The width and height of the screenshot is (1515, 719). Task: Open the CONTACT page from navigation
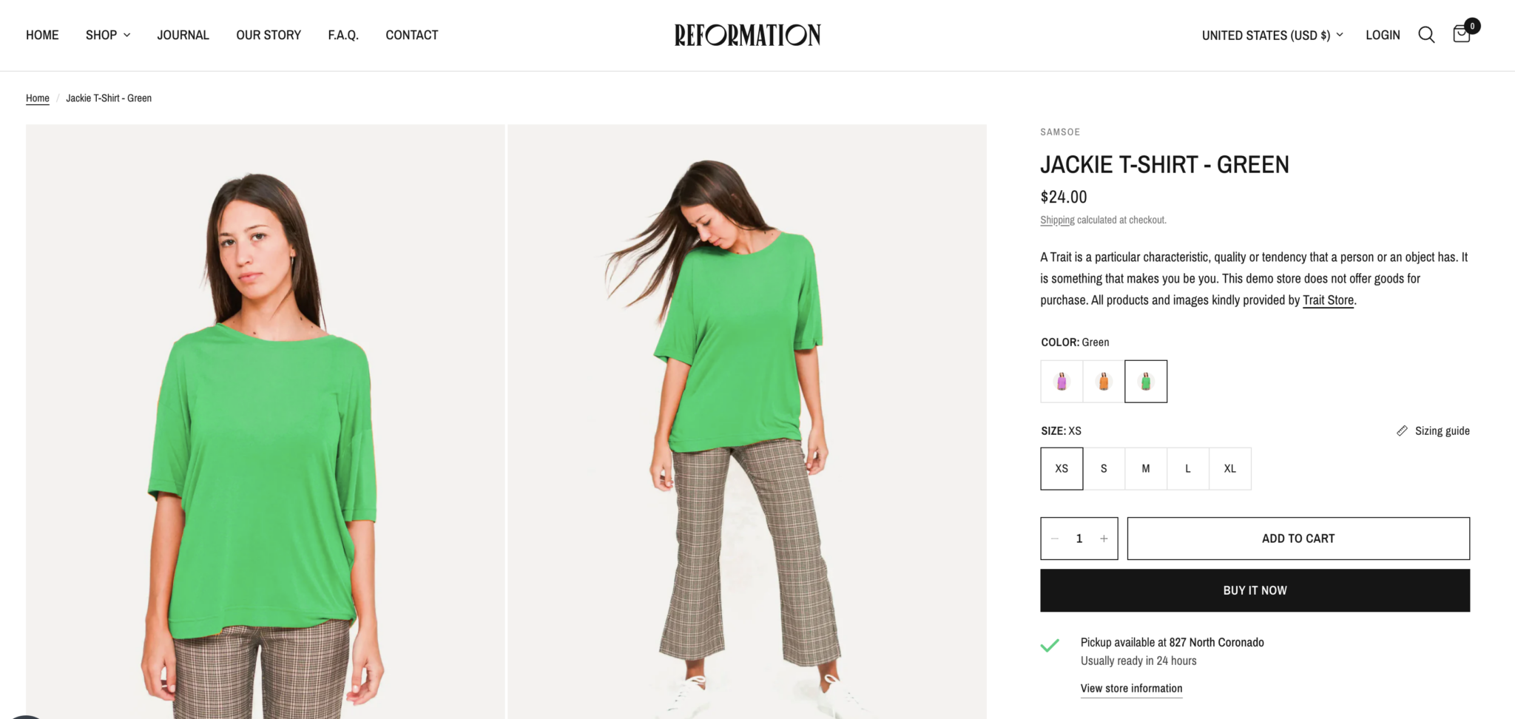[411, 35]
